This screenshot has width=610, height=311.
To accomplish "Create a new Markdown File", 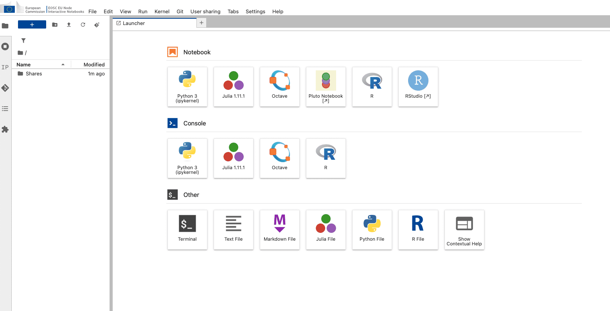I will [x=280, y=230].
